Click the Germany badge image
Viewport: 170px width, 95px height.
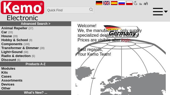pyautogui.click(x=121, y=31)
